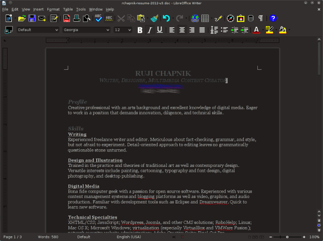Export directly as PDF
Image resolution: width=323 pixels, height=241 pixels.
(67, 18)
